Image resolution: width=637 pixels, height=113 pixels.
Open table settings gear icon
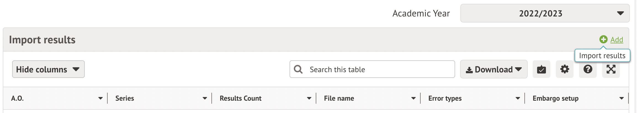point(564,69)
